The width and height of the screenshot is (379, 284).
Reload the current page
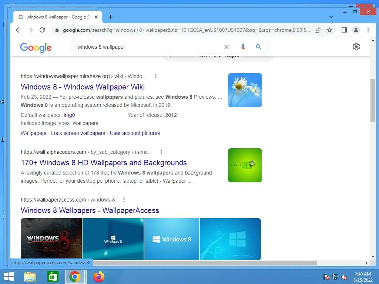point(42,30)
